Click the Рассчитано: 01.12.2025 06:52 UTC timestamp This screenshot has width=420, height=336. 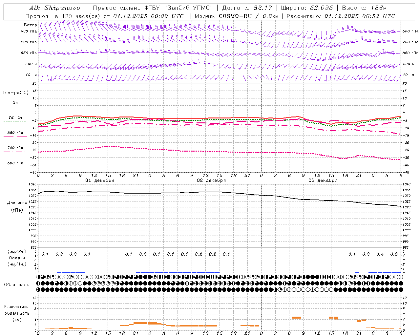(341, 16)
